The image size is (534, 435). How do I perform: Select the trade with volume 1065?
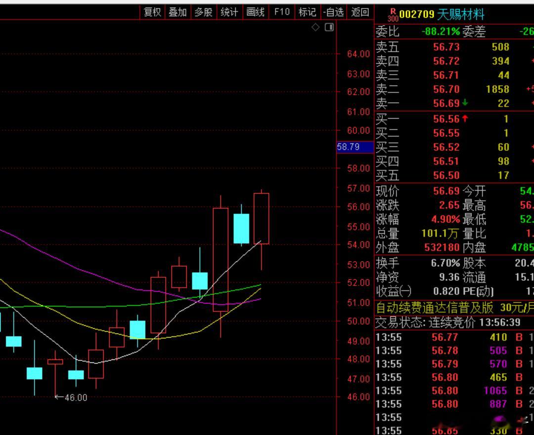pyautogui.click(x=454, y=390)
